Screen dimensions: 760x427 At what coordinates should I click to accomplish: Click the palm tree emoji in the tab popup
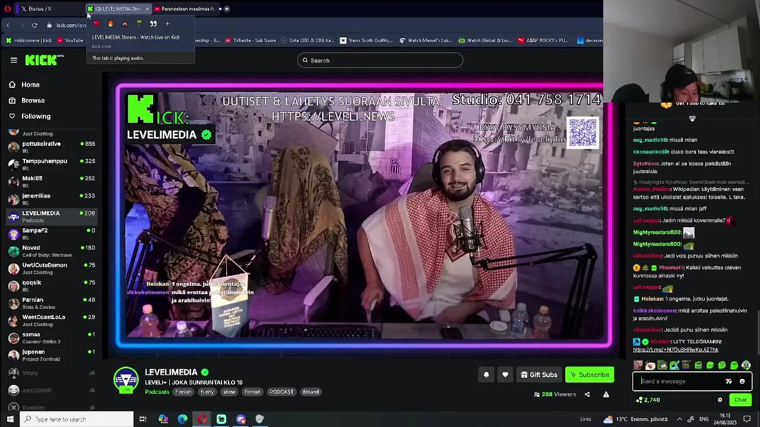point(139,24)
